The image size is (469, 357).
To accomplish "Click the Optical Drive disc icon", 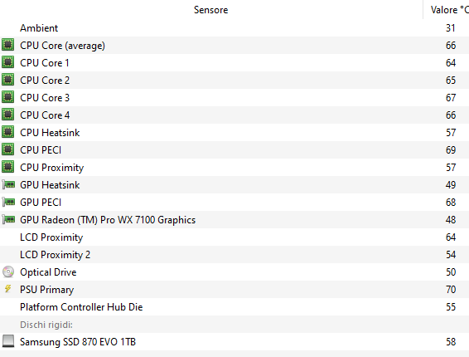I will point(8,271).
